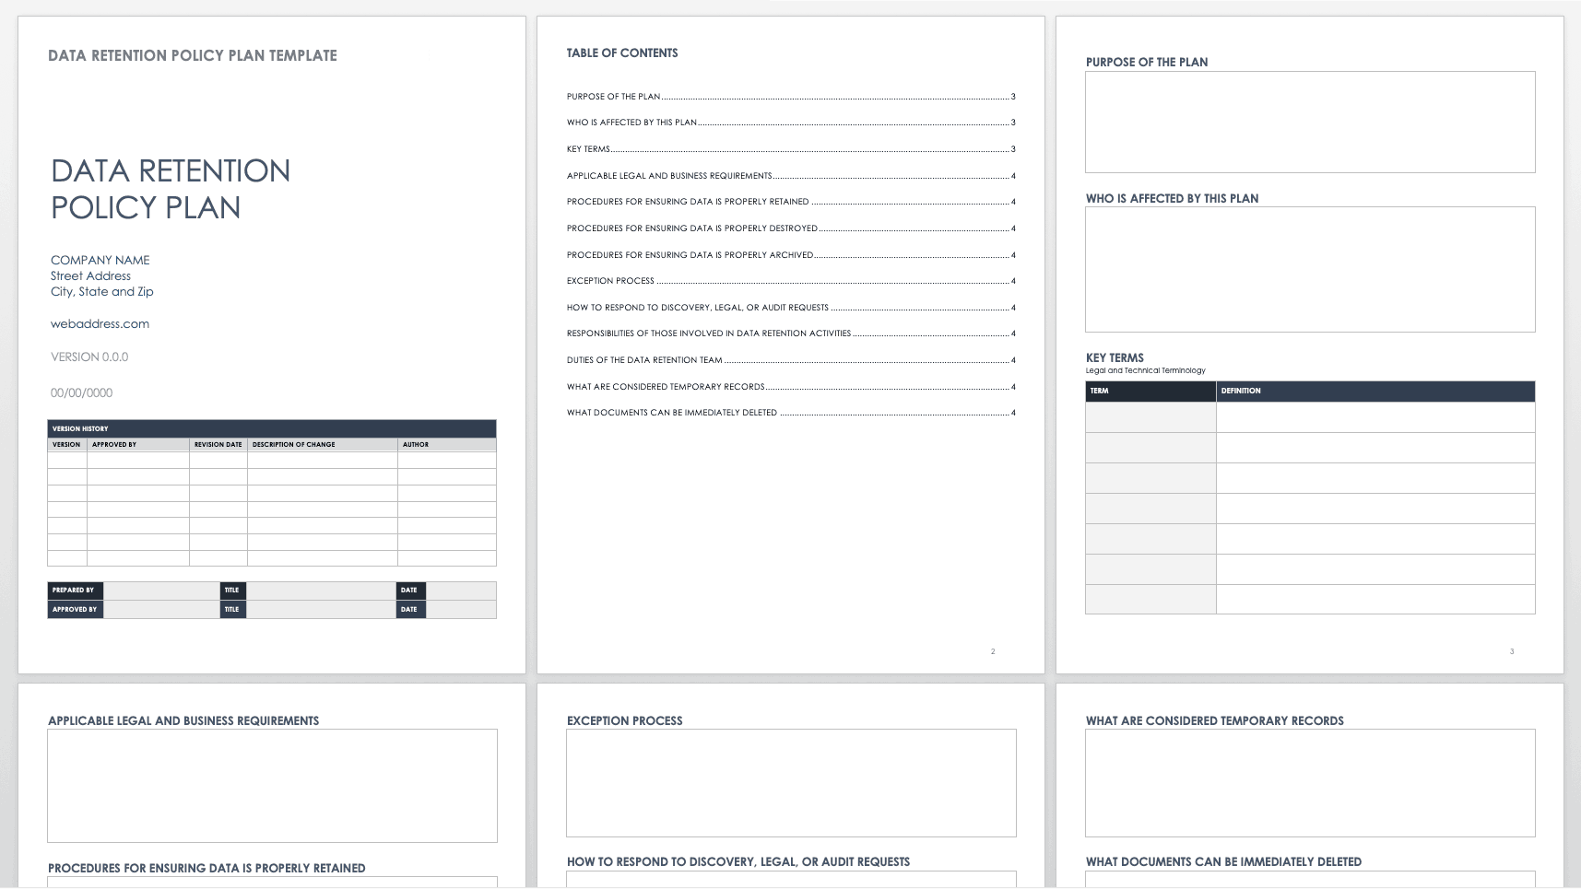Image resolution: width=1581 pixels, height=889 pixels.
Task: Select the COMPANY NAME placeholder text
Action: [100, 261]
